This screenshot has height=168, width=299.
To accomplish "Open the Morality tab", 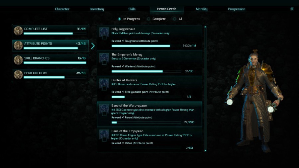I will [202, 9].
